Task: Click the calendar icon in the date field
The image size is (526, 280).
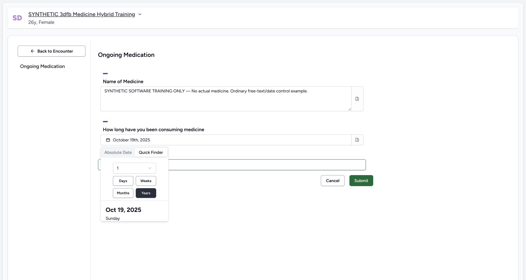Action: tap(108, 140)
